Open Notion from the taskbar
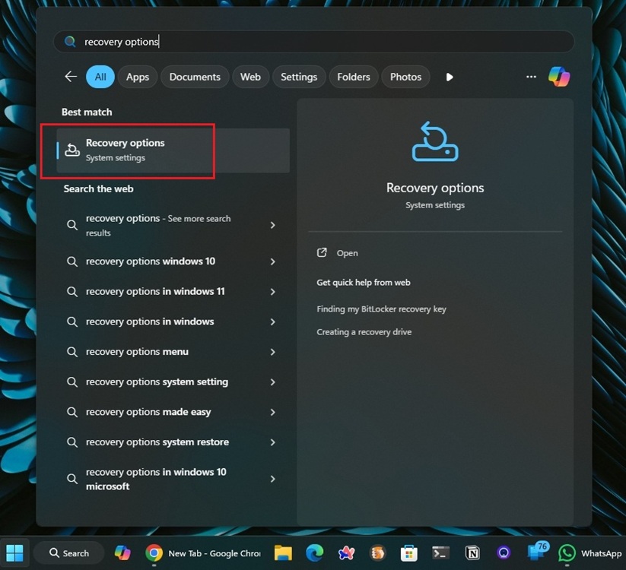The height and width of the screenshot is (570, 626). coord(472,553)
